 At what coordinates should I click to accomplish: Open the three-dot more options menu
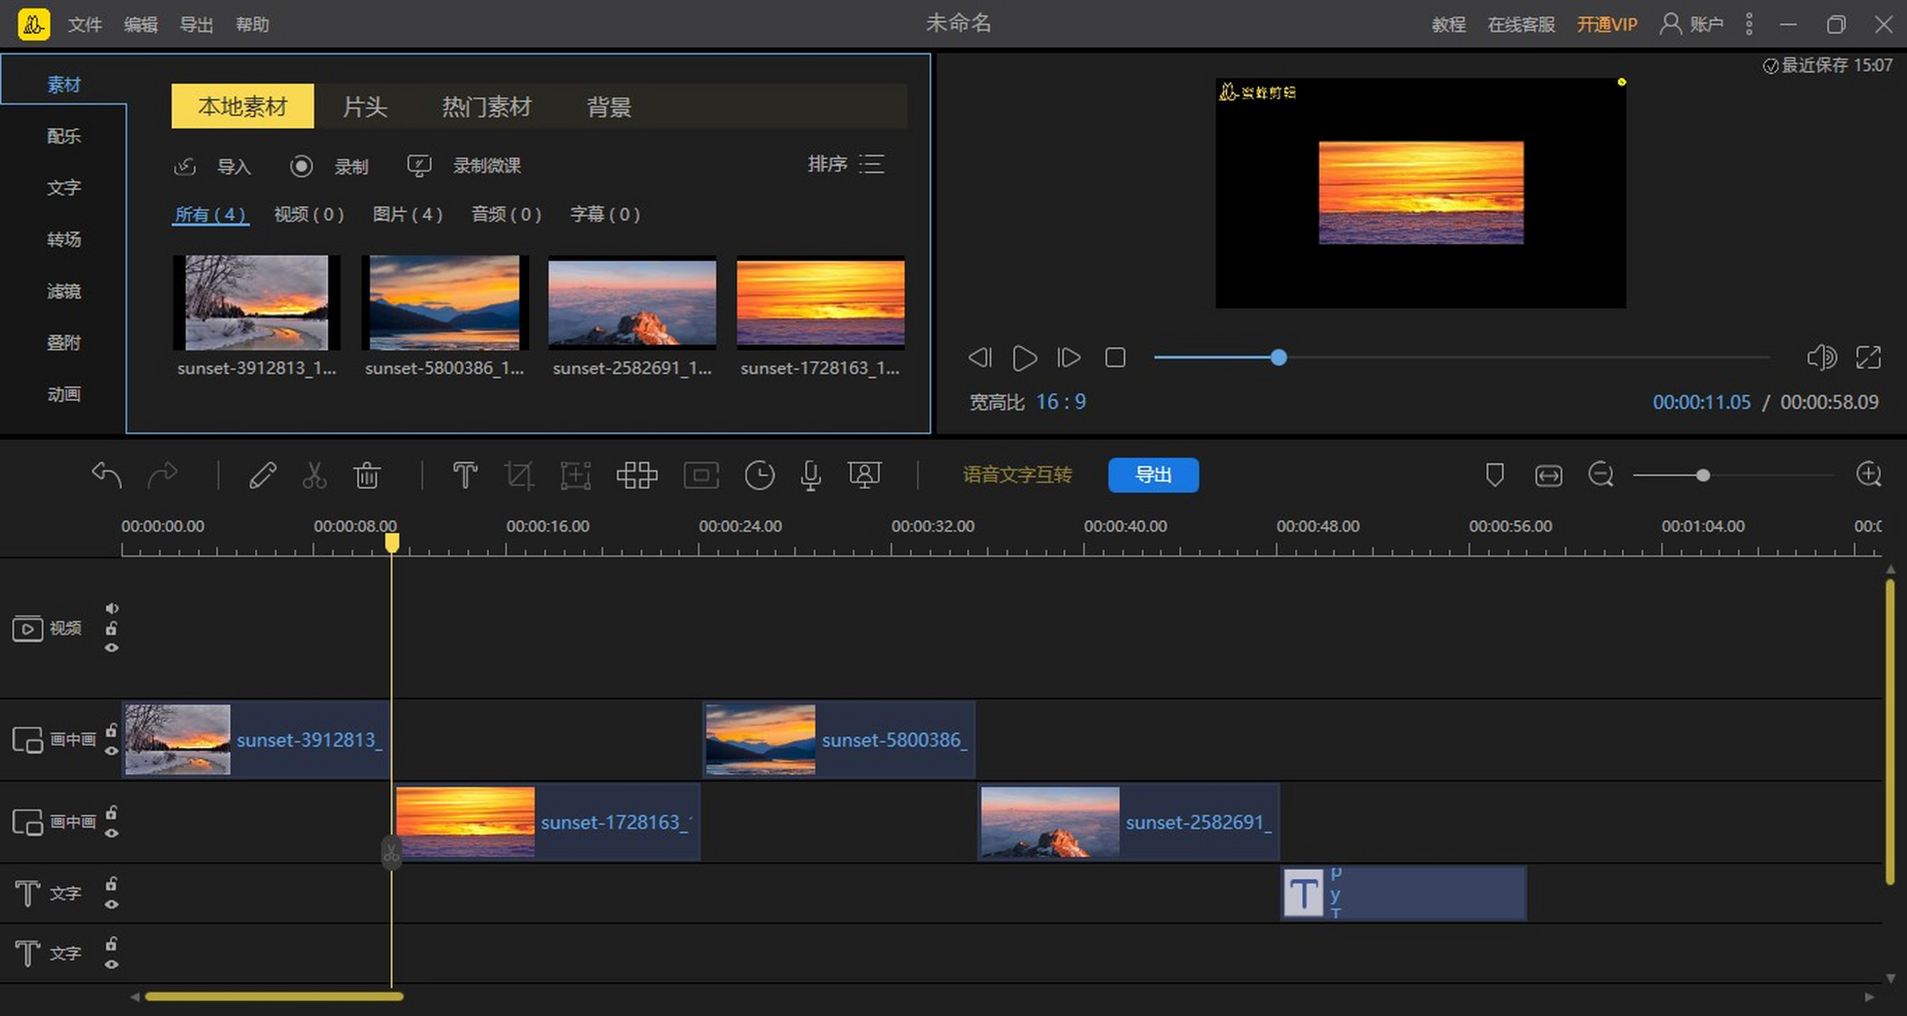tap(1749, 25)
